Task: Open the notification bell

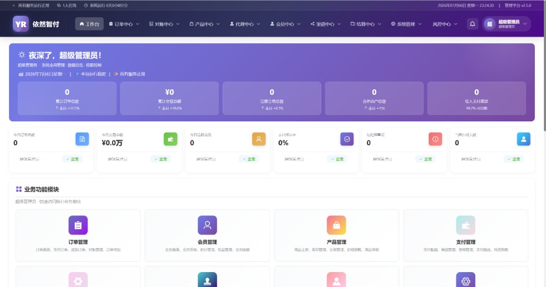Action: (472, 24)
